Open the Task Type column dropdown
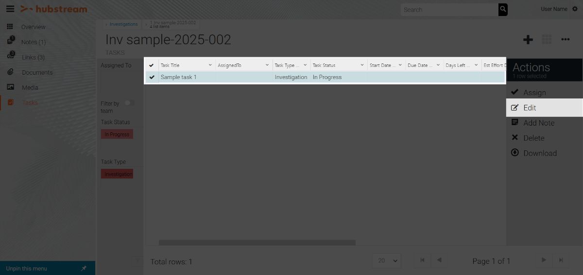583x275 pixels. tap(306, 65)
